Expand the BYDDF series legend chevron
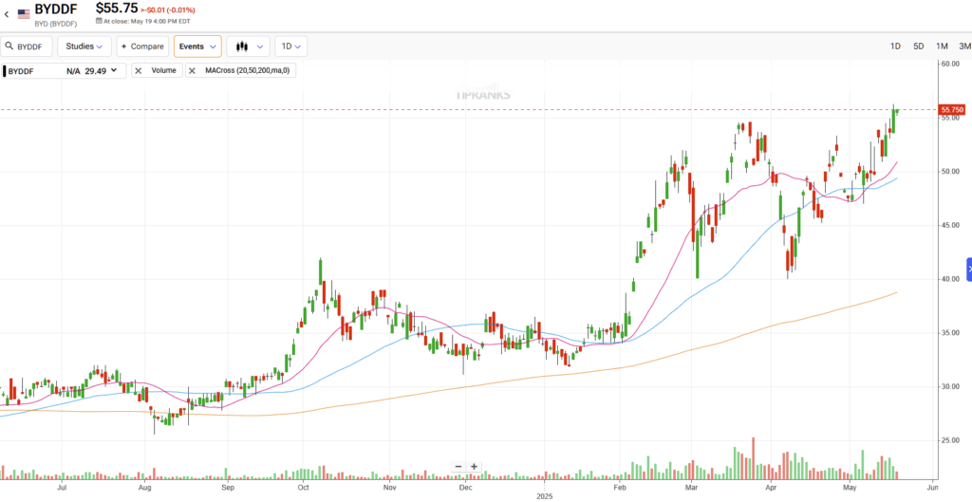This screenshot has height=502, width=972. (x=114, y=70)
